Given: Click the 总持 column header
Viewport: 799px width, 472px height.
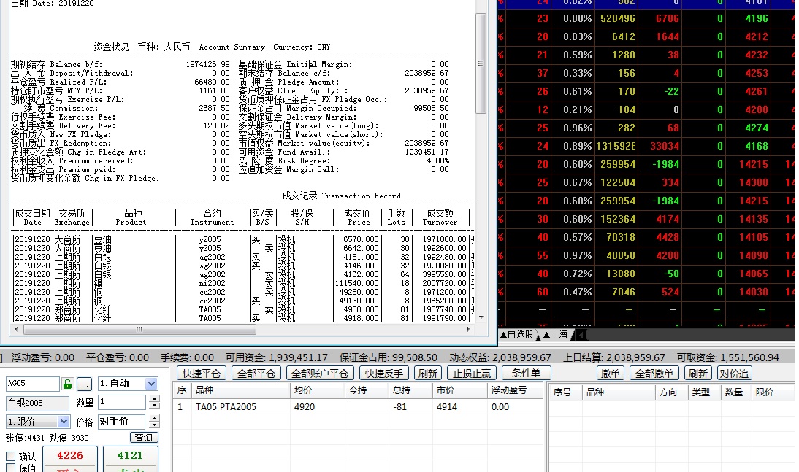Looking at the screenshot, I should click(x=410, y=390).
